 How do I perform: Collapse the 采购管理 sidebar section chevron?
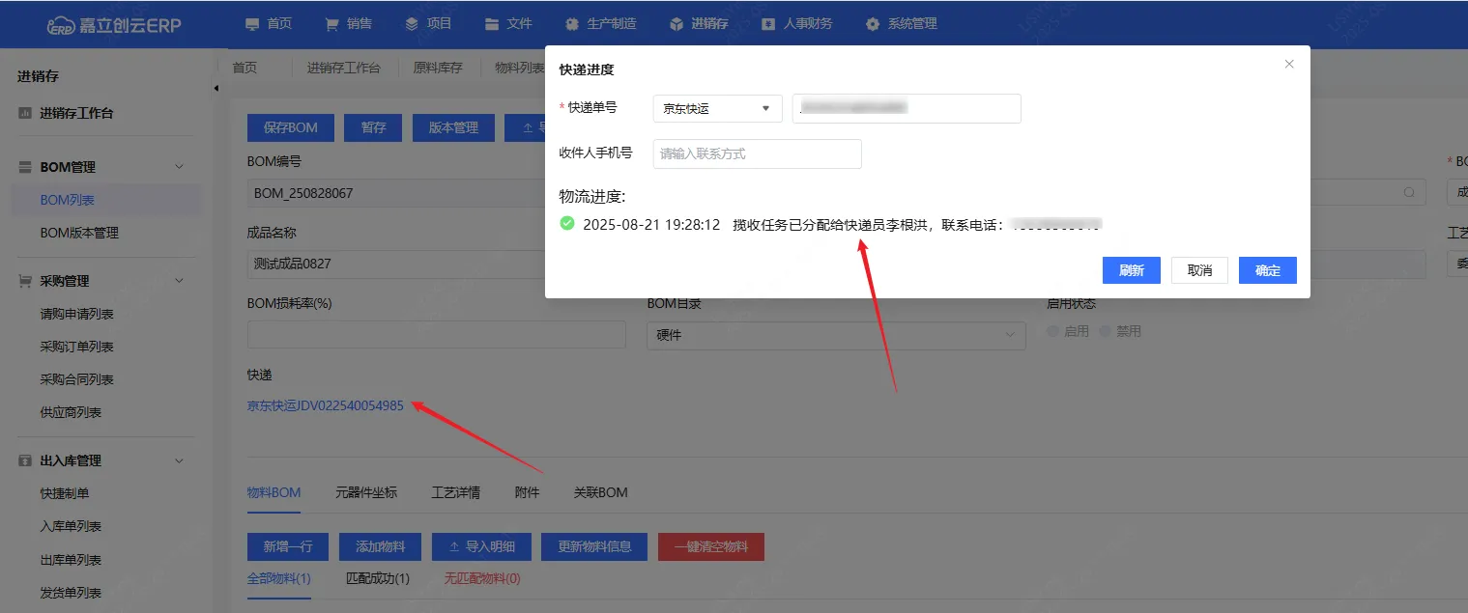179,281
